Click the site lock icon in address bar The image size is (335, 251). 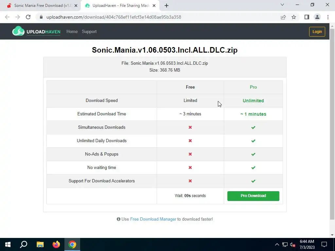[x=42, y=17]
